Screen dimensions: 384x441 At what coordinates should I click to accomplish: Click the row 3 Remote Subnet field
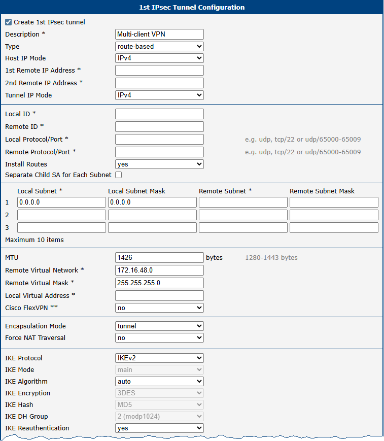[243, 227]
